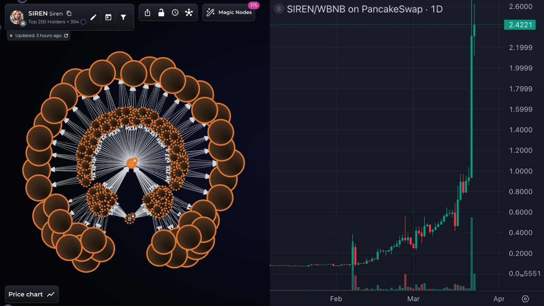Click the 'Top 250 Holders + 394' text
Image resolution: width=544 pixels, height=306 pixels.
pyautogui.click(x=54, y=22)
